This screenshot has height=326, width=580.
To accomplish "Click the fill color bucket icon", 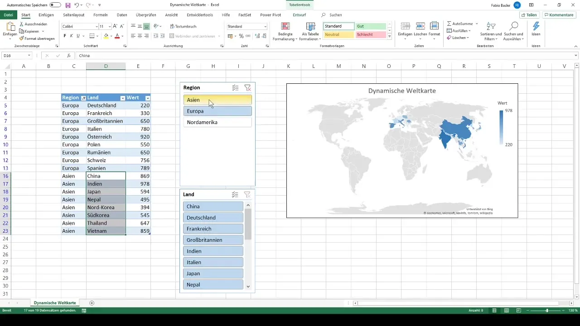I will tap(106, 36).
